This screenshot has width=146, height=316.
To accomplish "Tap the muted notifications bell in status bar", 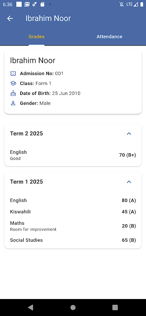I will 121,4.
